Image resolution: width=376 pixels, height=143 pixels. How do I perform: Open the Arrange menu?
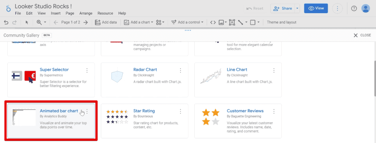pos(86,14)
